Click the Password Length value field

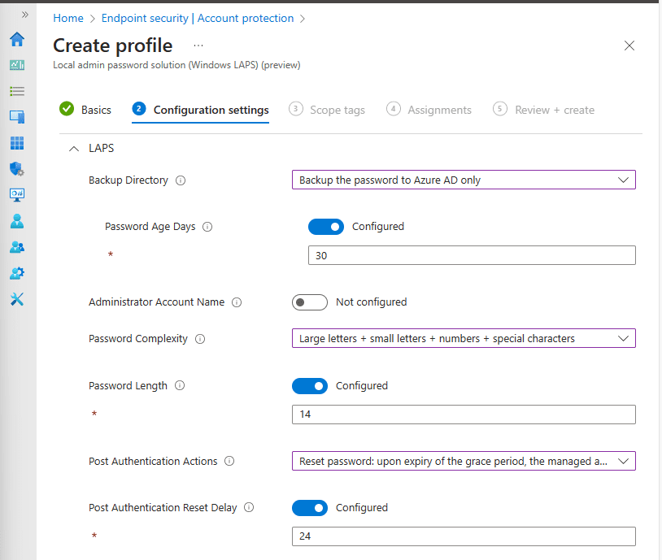[464, 415]
